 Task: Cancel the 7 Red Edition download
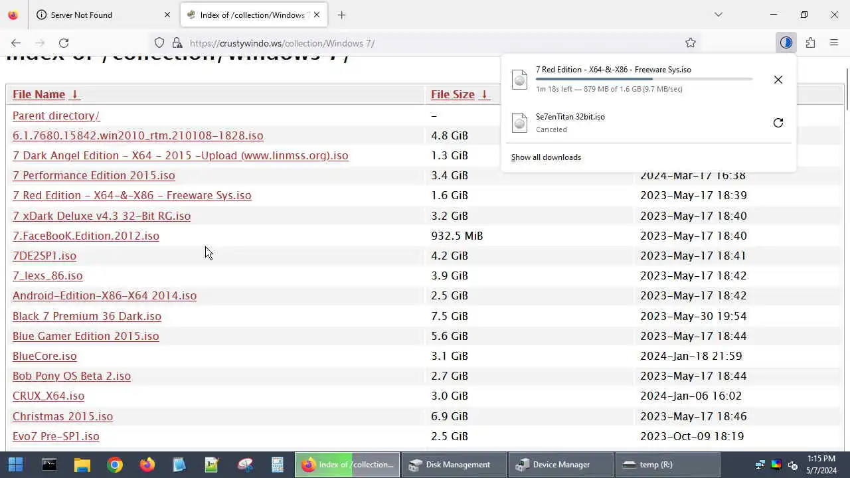click(778, 80)
